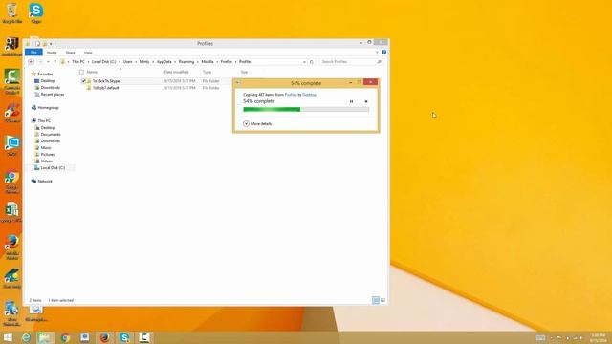
Task: Select Pictures under This PC
Action: pos(48,155)
